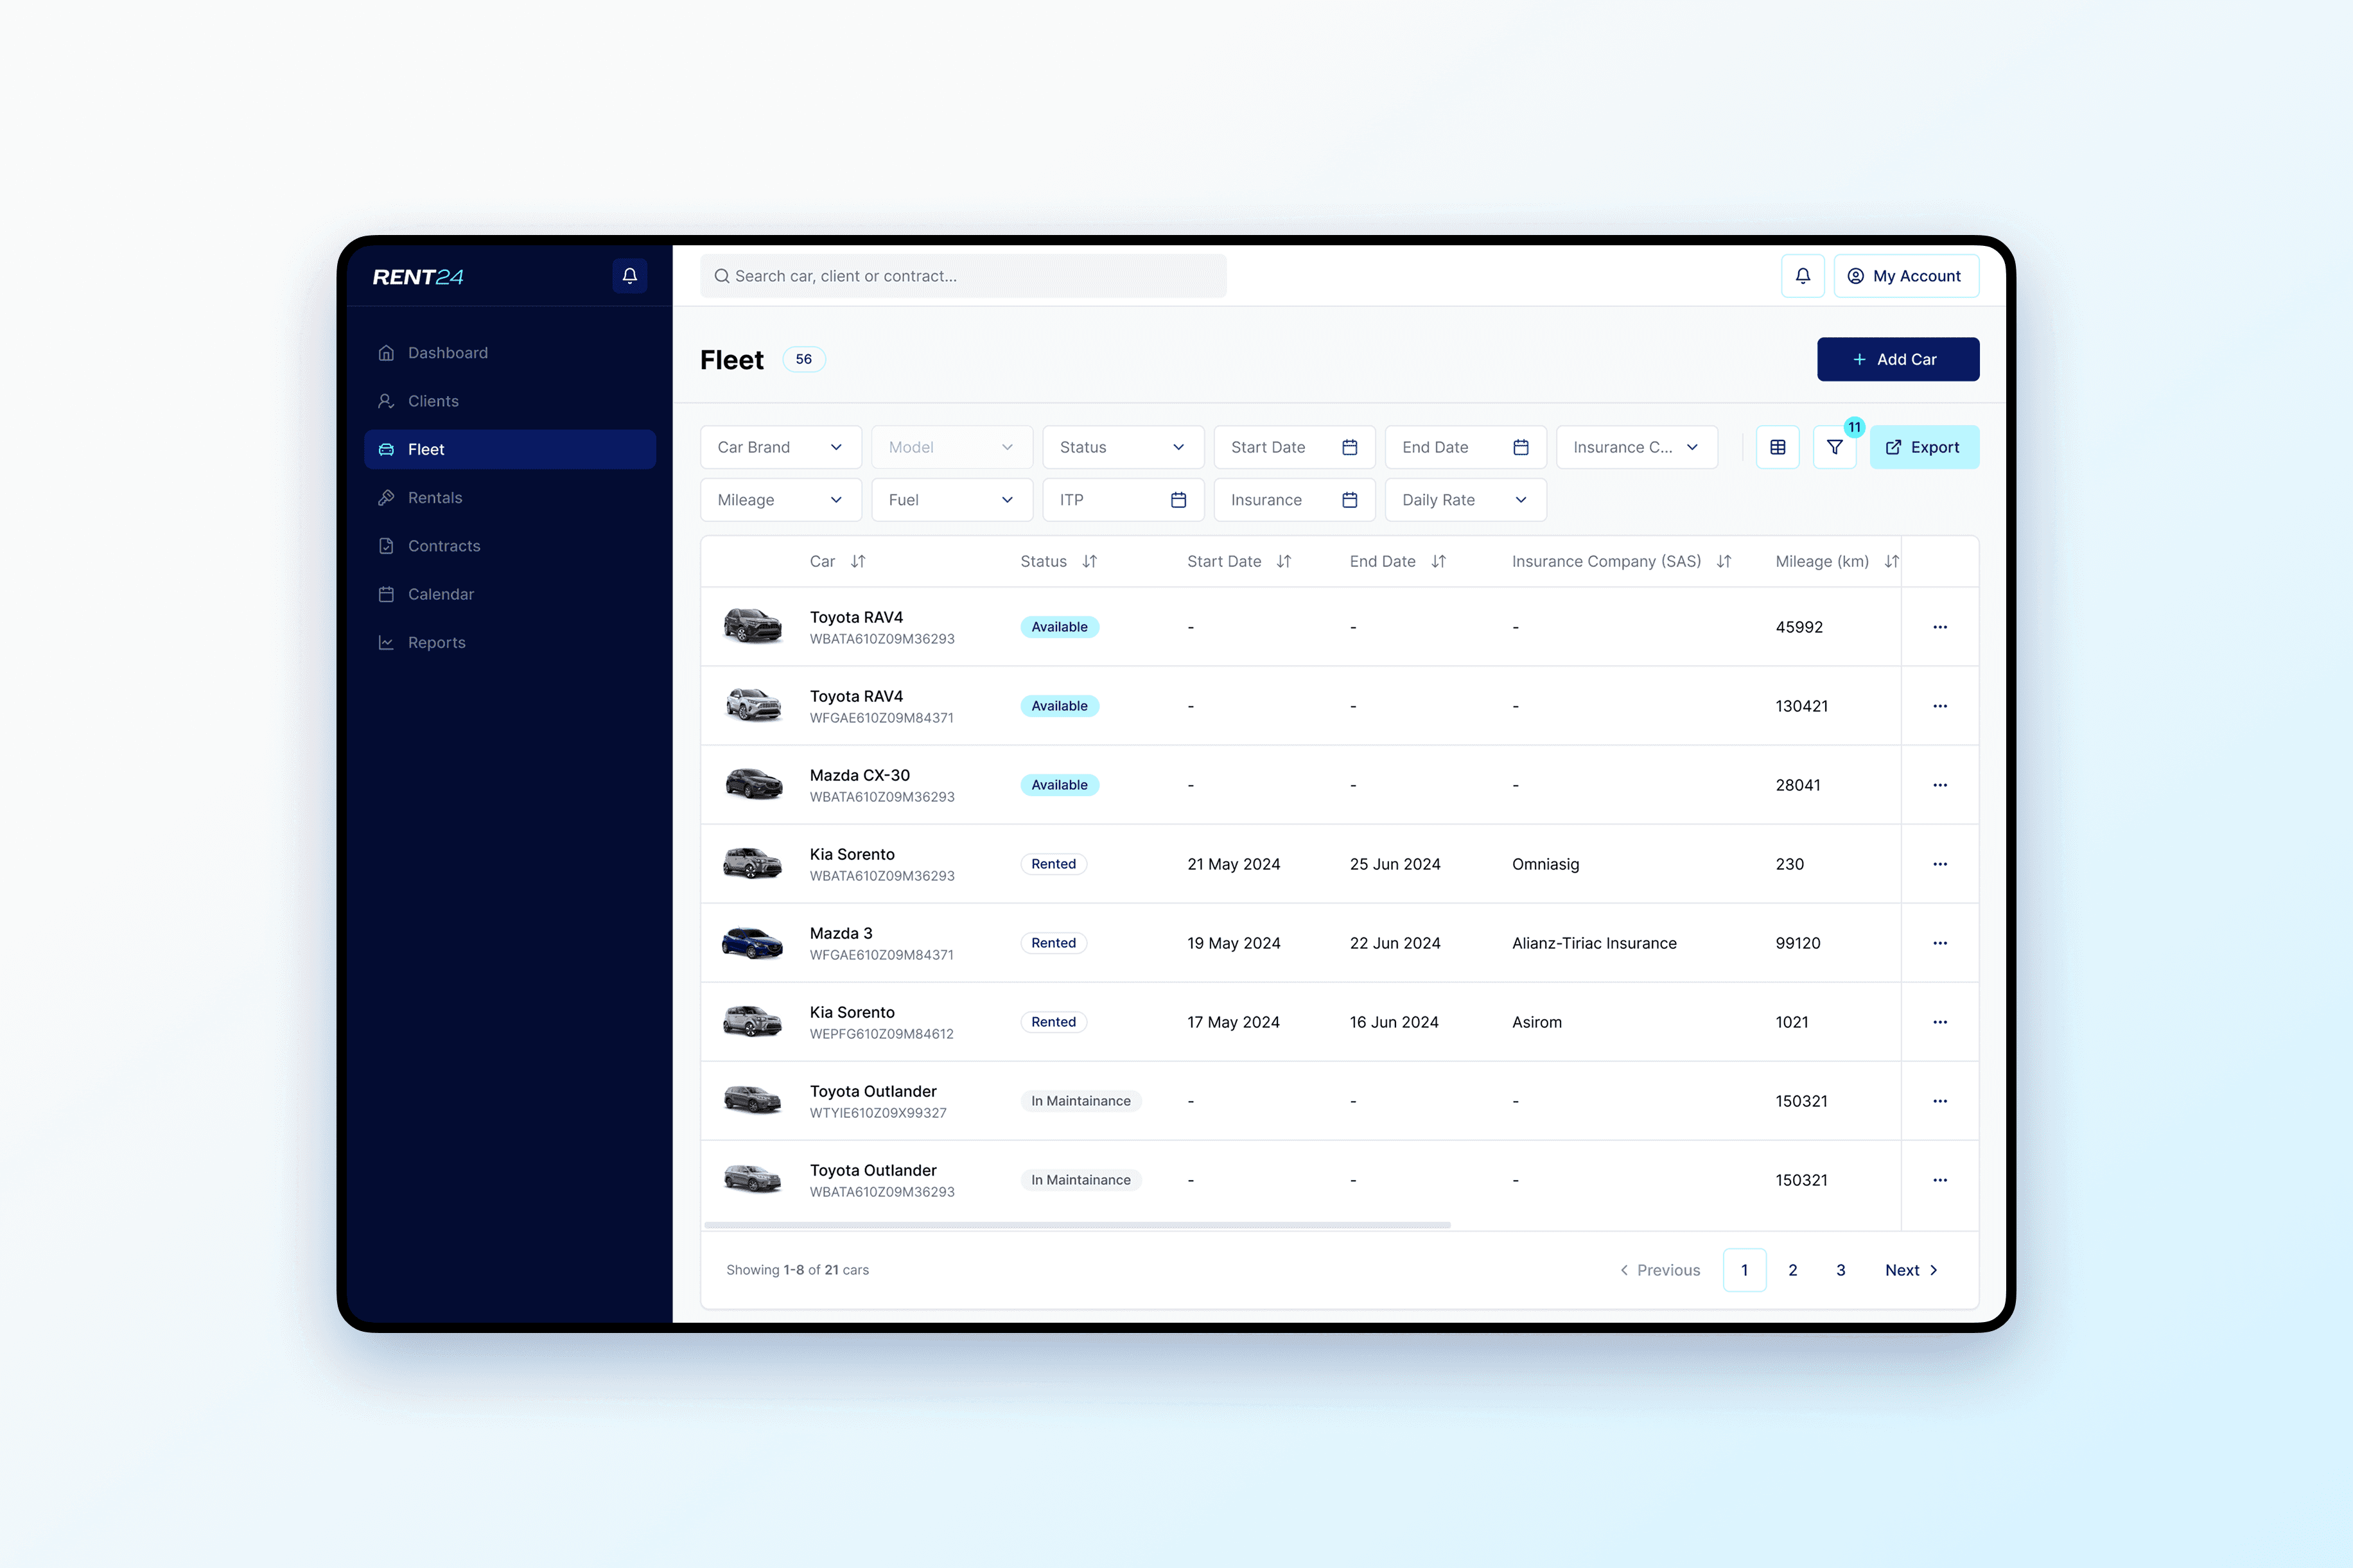The height and width of the screenshot is (1568, 2353).
Task: Expand the Status filter dropdown
Action: click(1122, 447)
